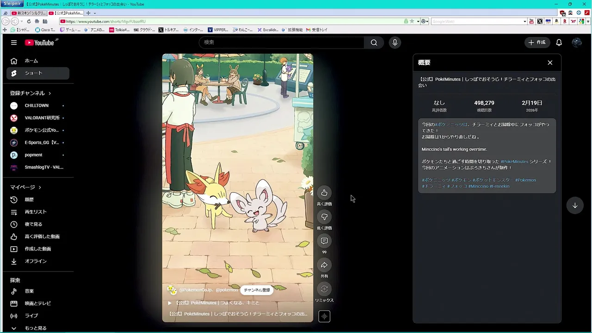Open the Cisco bookmark

[45, 30]
